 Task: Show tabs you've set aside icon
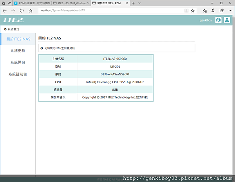[x=3, y=3]
